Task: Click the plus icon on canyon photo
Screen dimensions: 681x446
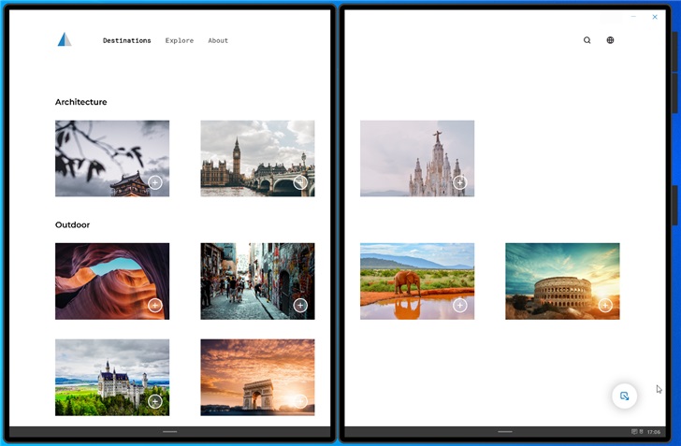Action: pos(155,305)
